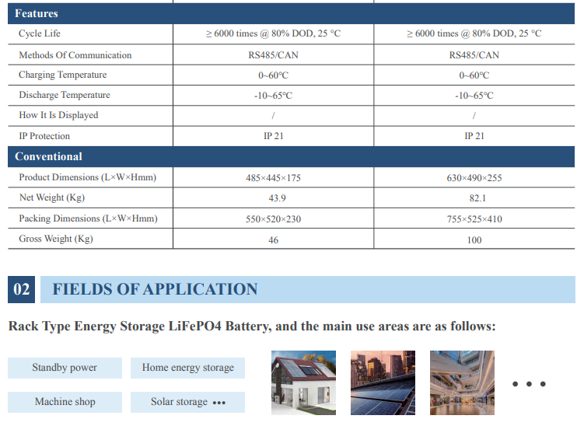Click the Conventional table section header
Image resolution: width=584 pixels, height=426 pixels.
(x=48, y=156)
